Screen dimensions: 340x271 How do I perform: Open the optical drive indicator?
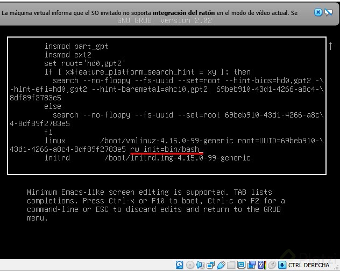(190, 265)
